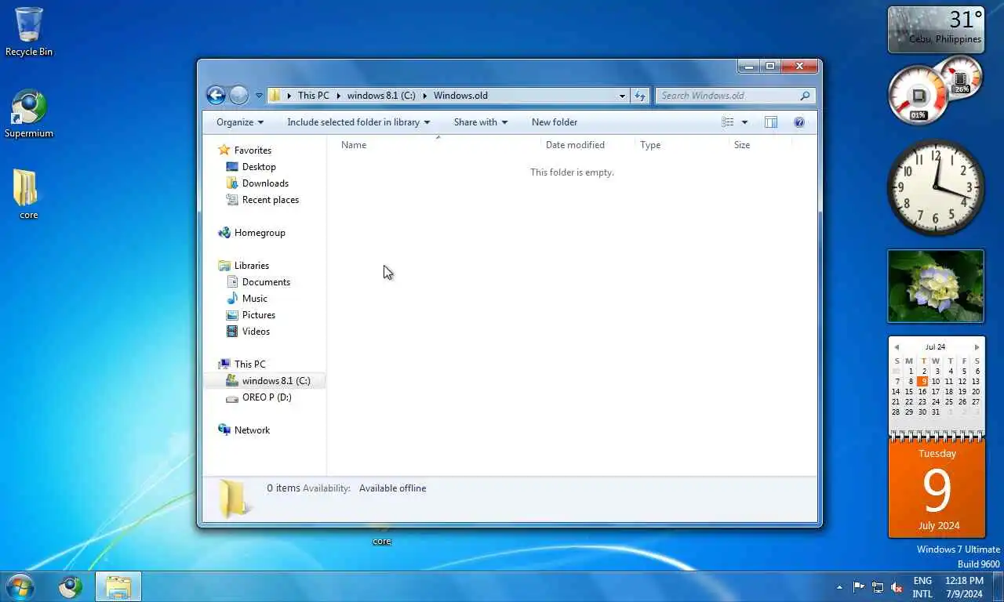1004x602 pixels.
Task: Change the view using view icon
Action: tap(727, 122)
